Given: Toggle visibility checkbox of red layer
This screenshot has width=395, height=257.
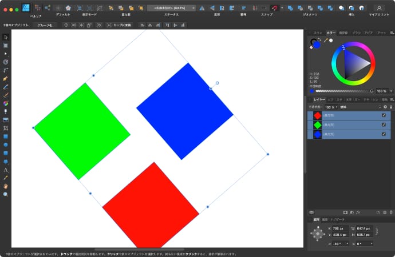Looking at the screenshot, I should click(384, 116).
